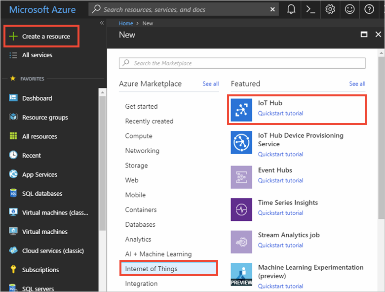
Task: Click the Virtual machines monitor icon
Action: coord(13,231)
